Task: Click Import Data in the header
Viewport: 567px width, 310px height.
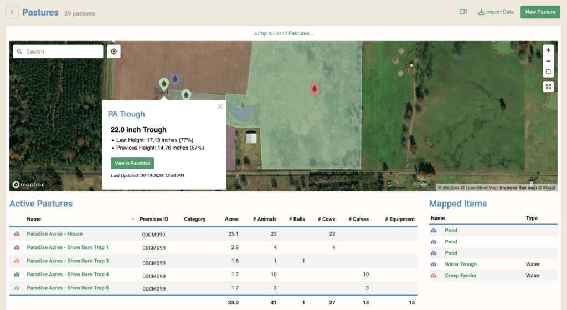Action: 496,12
